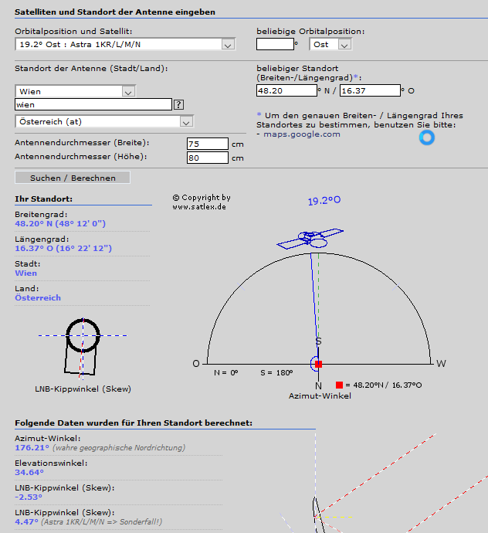
Task: Open the Wien city selection dropdown
Action: 75,91
